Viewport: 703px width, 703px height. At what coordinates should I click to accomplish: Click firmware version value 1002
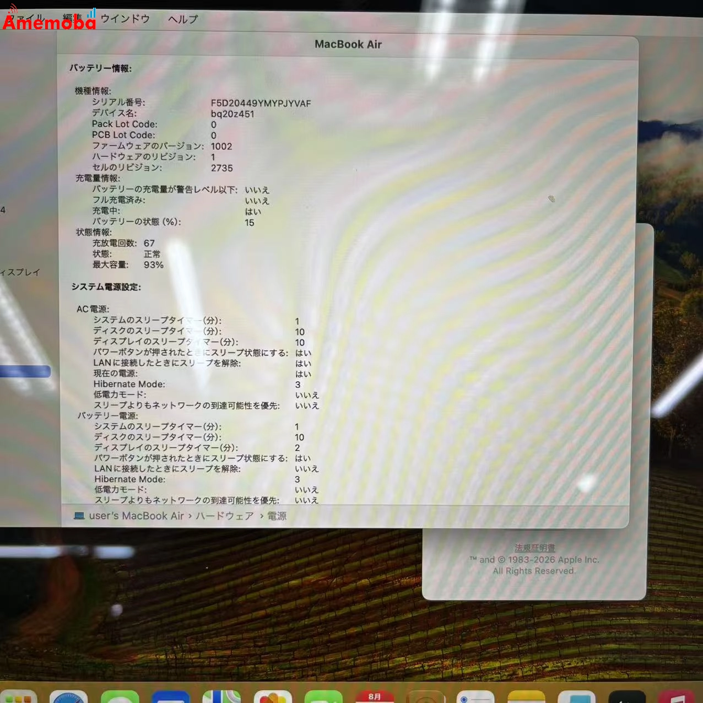pyautogui.click(x=221, y=146)
